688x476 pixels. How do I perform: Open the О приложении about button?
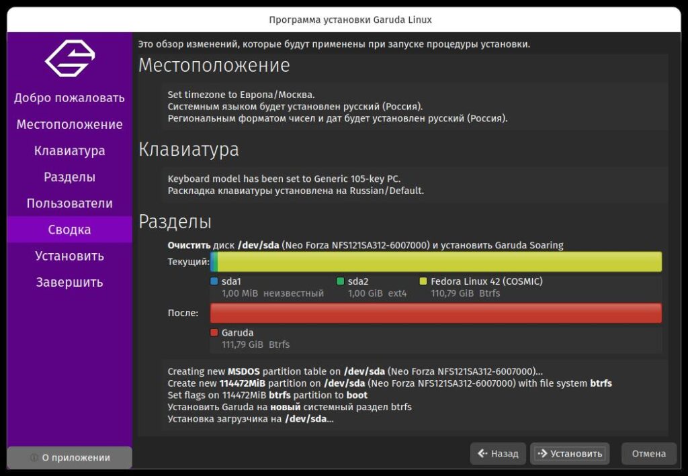pyautogui.click(x=69, y=458)
